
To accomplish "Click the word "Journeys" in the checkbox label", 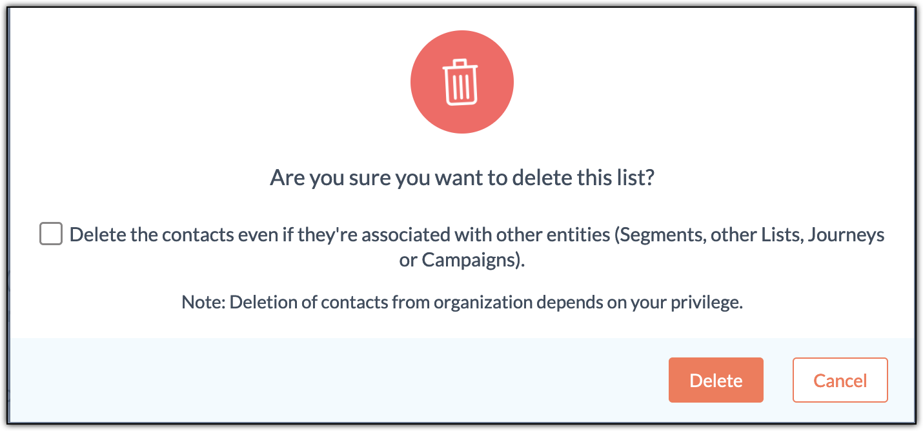I will pyautogui.click(x=846, y=234).
